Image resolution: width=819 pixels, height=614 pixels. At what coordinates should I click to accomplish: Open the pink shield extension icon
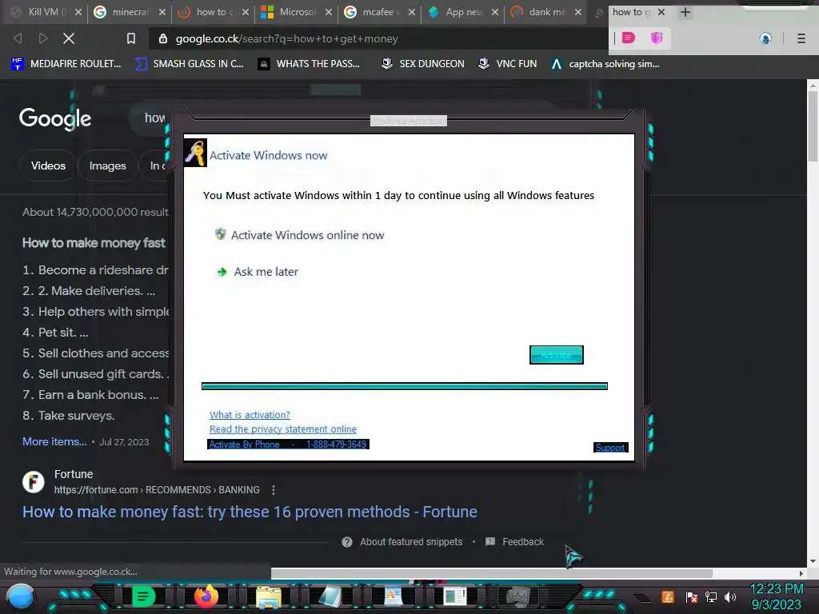click(657, 38)
